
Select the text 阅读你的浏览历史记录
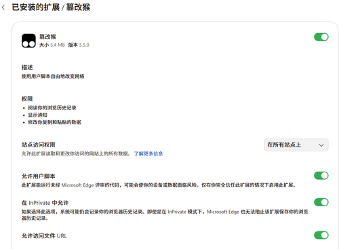[x=52, y=108]
